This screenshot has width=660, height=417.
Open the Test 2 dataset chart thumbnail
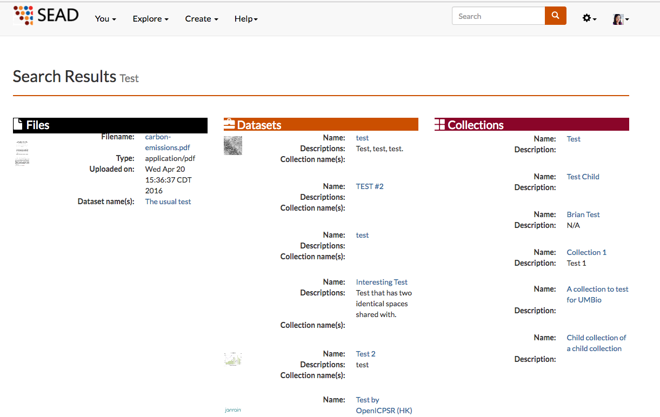(233, 359)
